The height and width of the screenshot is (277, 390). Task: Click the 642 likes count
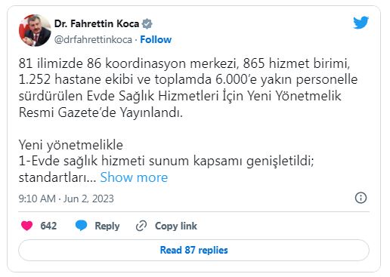[48, 226]
